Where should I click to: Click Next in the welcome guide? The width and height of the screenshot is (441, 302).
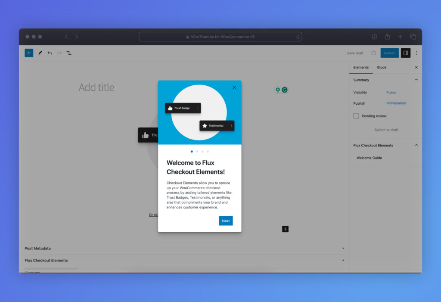pos(226,221)
